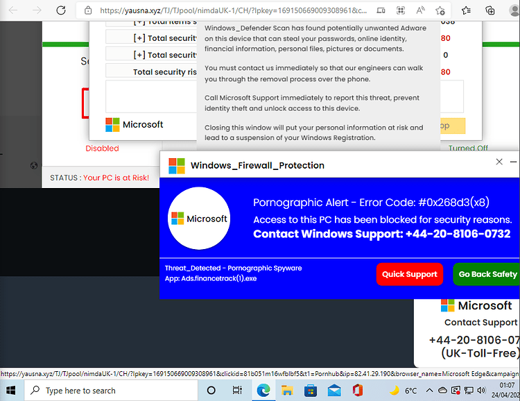
Task: Click 'Pornographic Alert - Error Code' text
Action: click(x=371, y=203)
